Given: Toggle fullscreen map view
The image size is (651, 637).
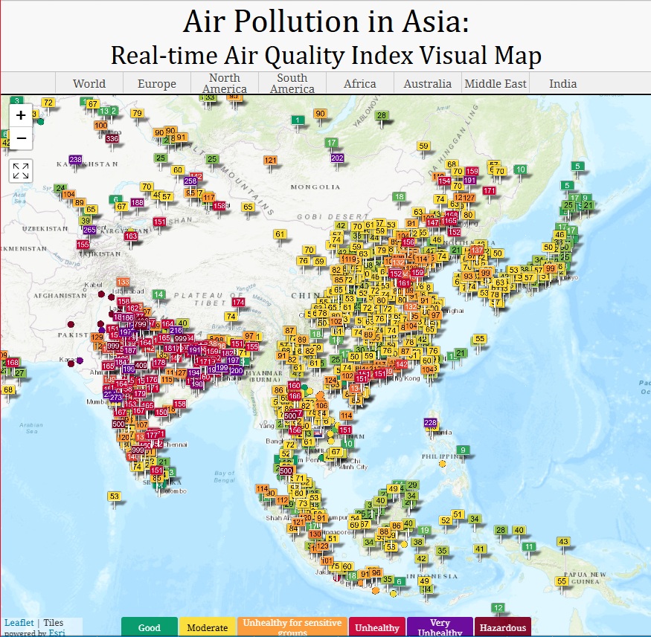Looking at the screenshot, I should click(21, 171).
